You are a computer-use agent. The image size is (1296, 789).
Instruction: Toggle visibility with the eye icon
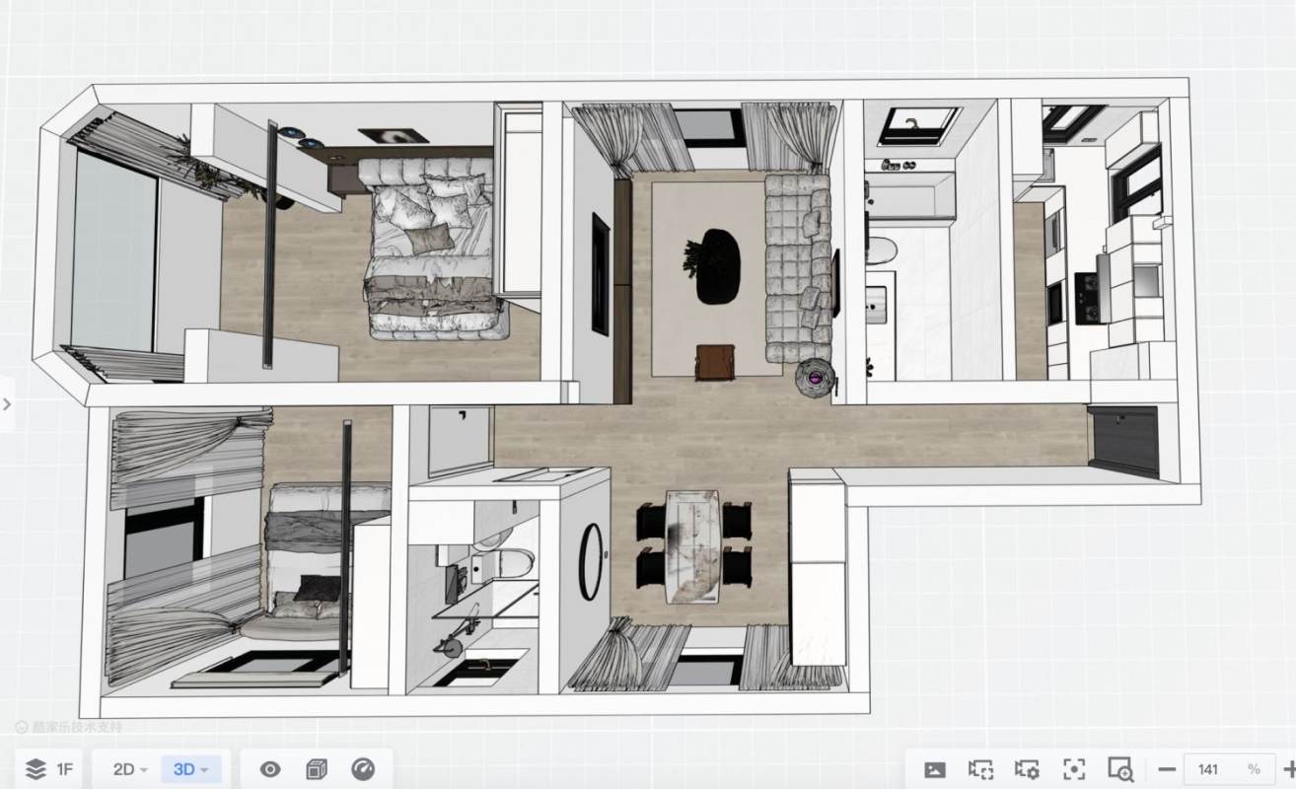[270, 769]
